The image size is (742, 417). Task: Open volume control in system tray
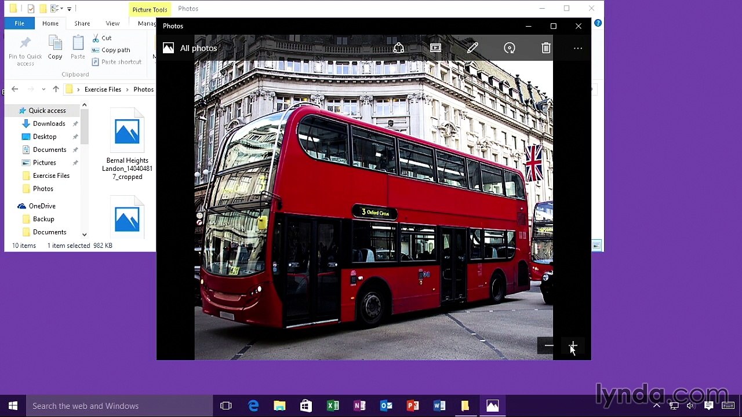point(690,406)
